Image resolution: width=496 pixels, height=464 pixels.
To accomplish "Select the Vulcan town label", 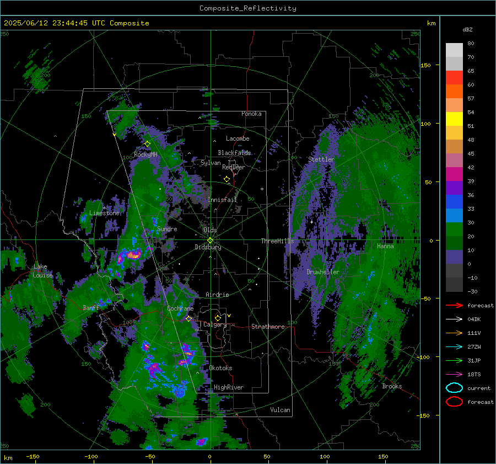I will (x=280, y=410).
